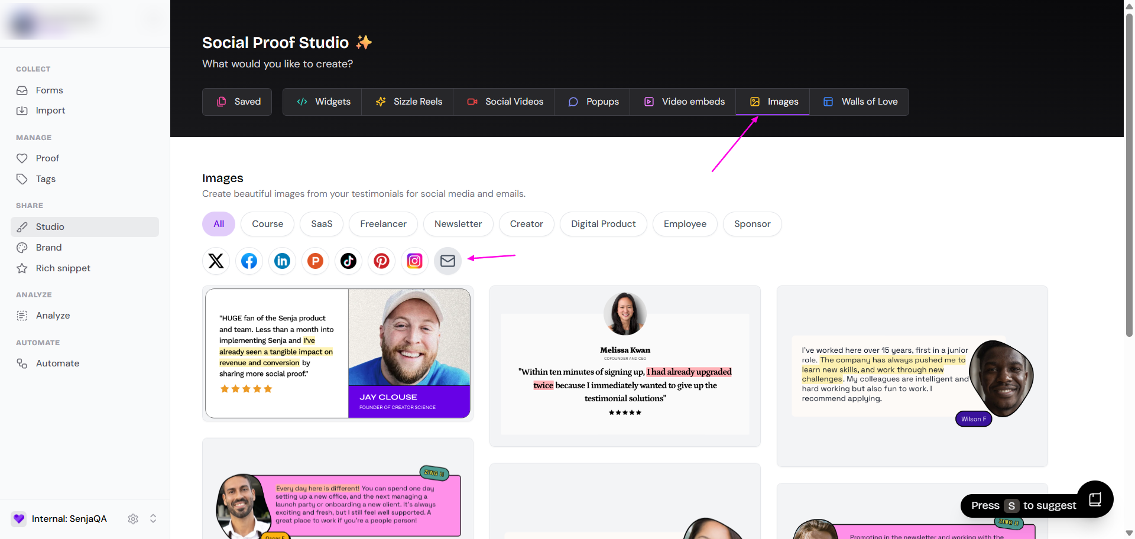
Task: Select the X (Twitter) platform icon
Action: (216, 261)
